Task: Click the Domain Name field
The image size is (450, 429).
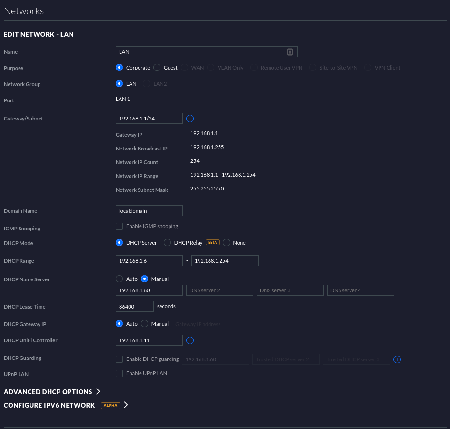Action: [x=149, y=211]
